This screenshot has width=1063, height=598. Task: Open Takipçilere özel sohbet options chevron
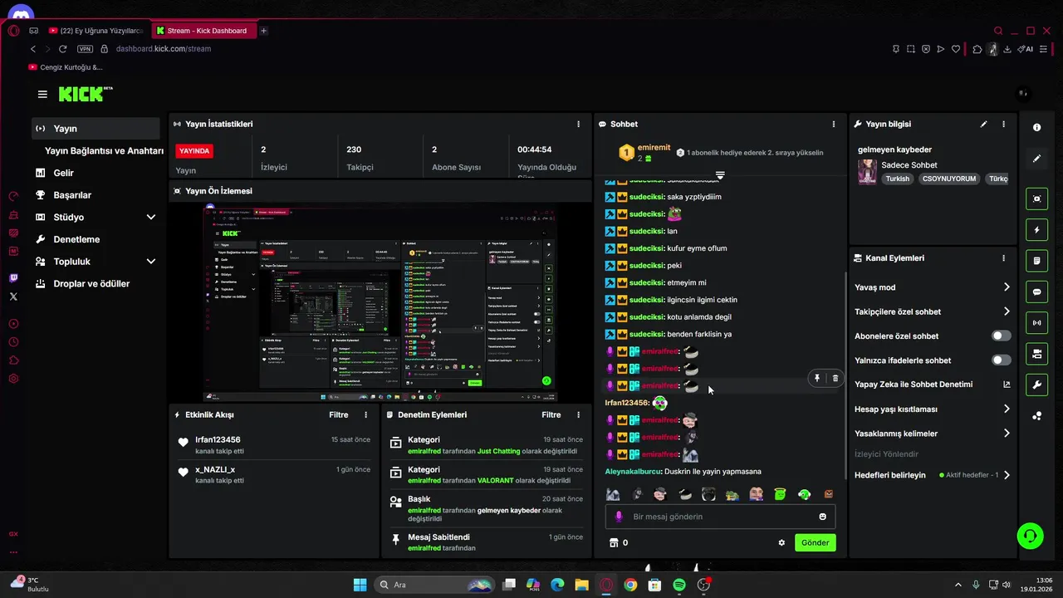[1007, 311]
